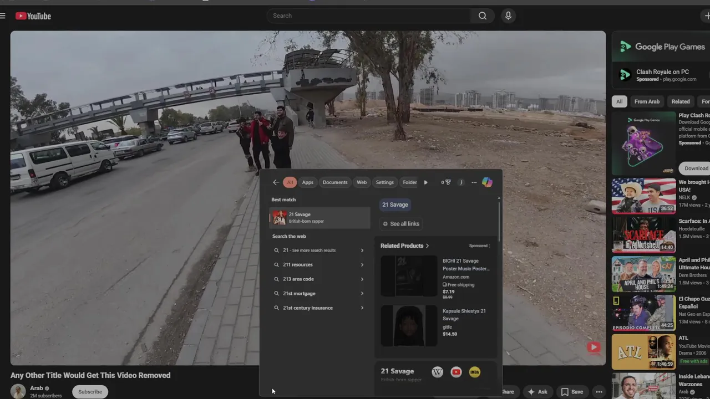Viewport: 710px width, 399px height.
Task: Launch Copilot from the search panel
Action: (x=487, y=182)
